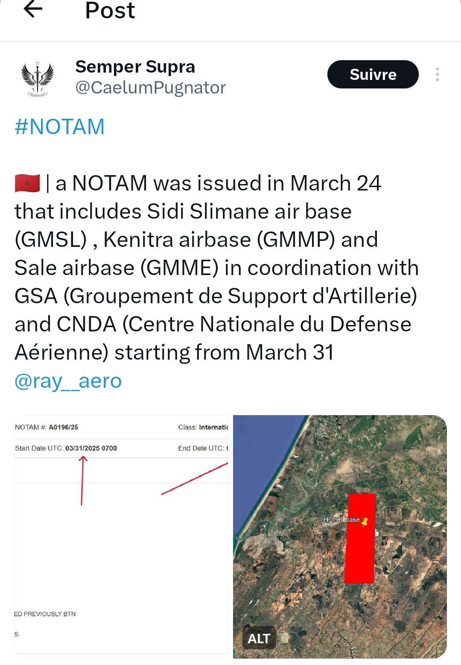Tap the Post header title
This screenshot has height=665, width=461.
click(x=110, y=10)
